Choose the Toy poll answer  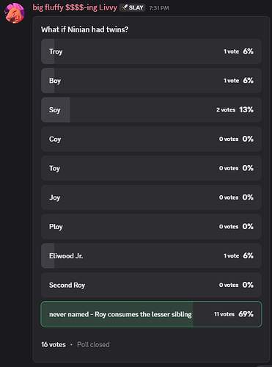pos(151,168)
